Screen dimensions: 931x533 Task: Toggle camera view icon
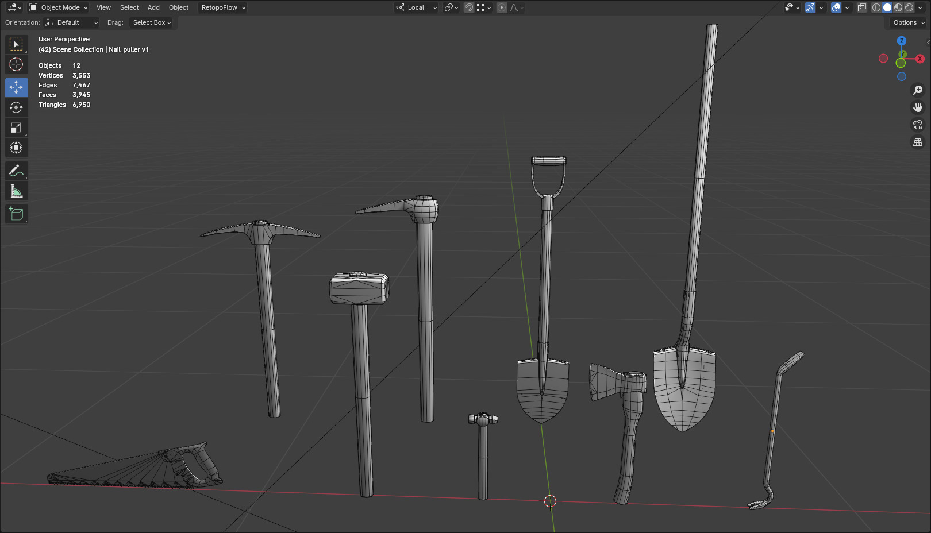pyautogui.click(x=918, y=125)
